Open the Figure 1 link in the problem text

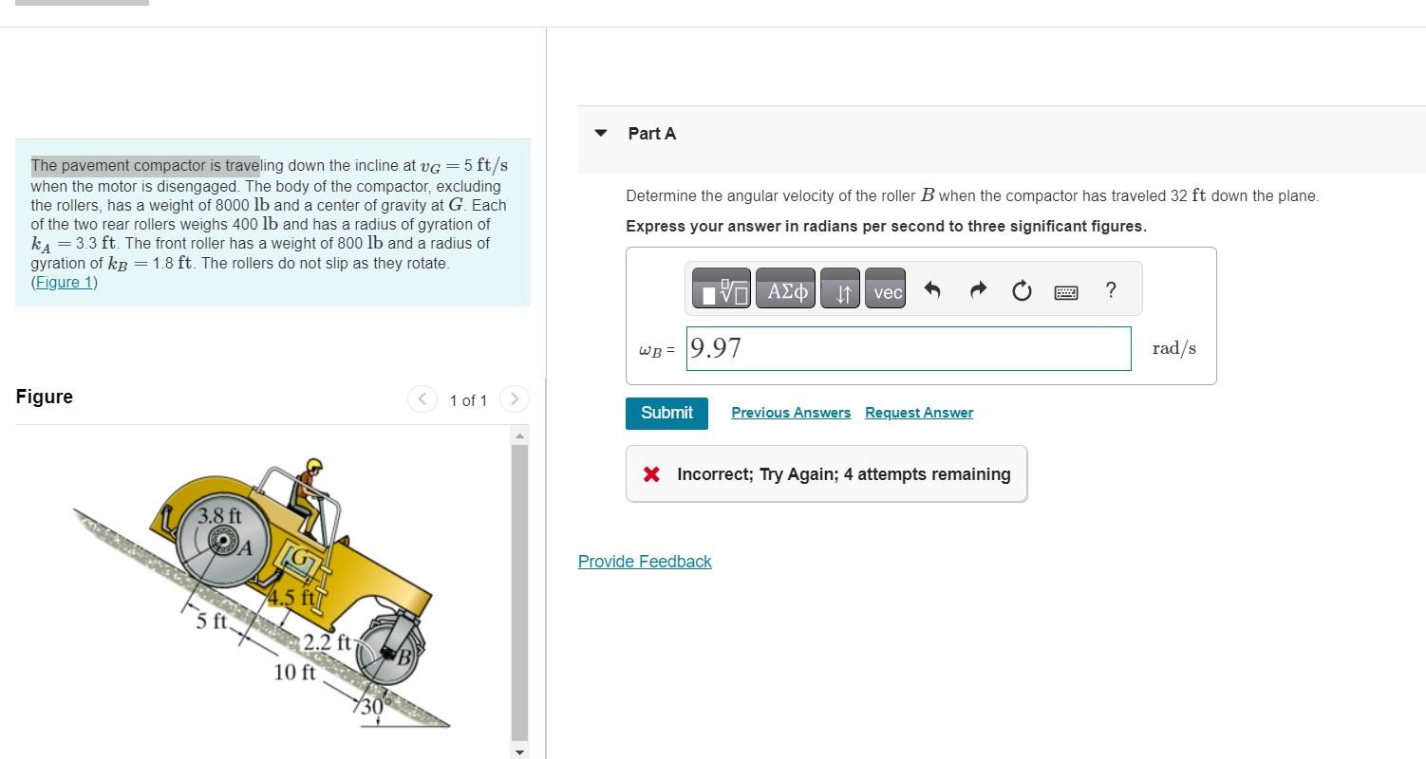64,282
